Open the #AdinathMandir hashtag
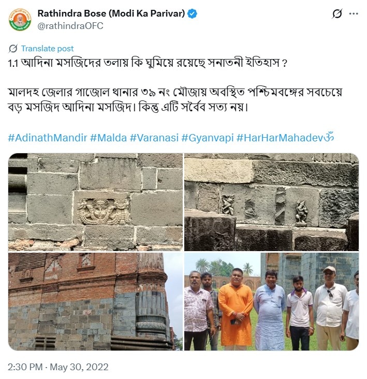Image resolution: width=367 pixels, height=379 pixels. pos(48,138)
